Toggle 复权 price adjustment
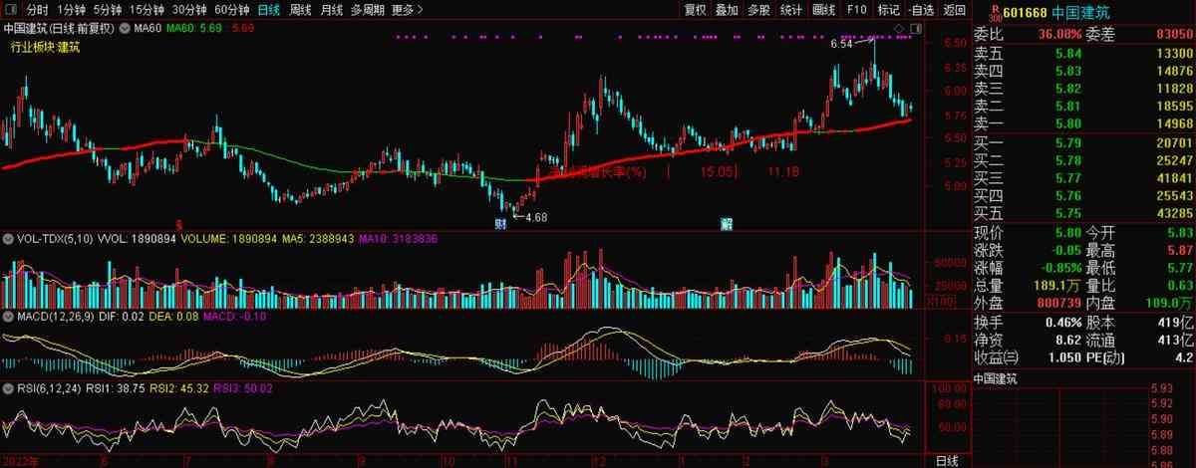Screen dimensions: 1196x468 pyautogui.click(x=696, y=10)
